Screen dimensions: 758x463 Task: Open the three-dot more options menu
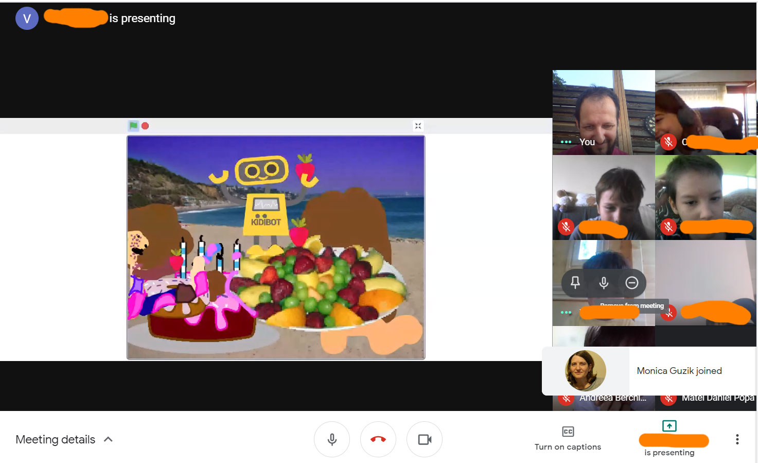click(x=737, y=439)
